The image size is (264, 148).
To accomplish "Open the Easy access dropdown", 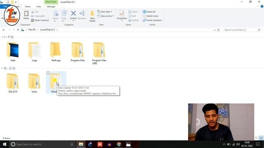I will coord(106,16).
